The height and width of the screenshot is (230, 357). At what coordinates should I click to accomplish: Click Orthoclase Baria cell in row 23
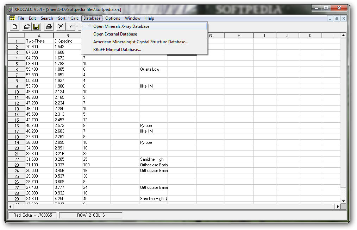[154, 165]
